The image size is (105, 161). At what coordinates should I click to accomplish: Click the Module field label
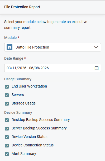12,38
